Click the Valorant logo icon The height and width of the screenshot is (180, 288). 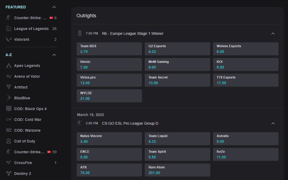pos(9,39)
